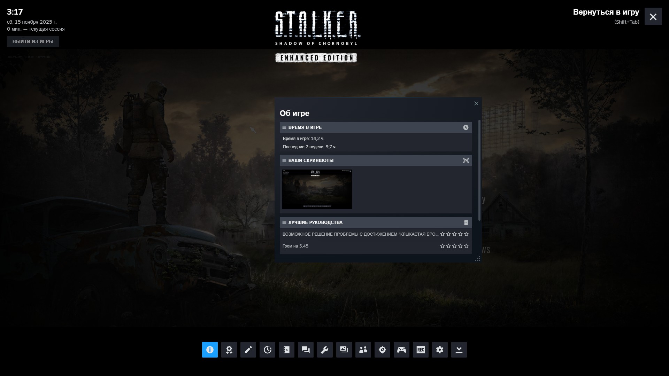
Task: Open the Guides notebook icon in the bottom bar
Action: coord(286,350)
